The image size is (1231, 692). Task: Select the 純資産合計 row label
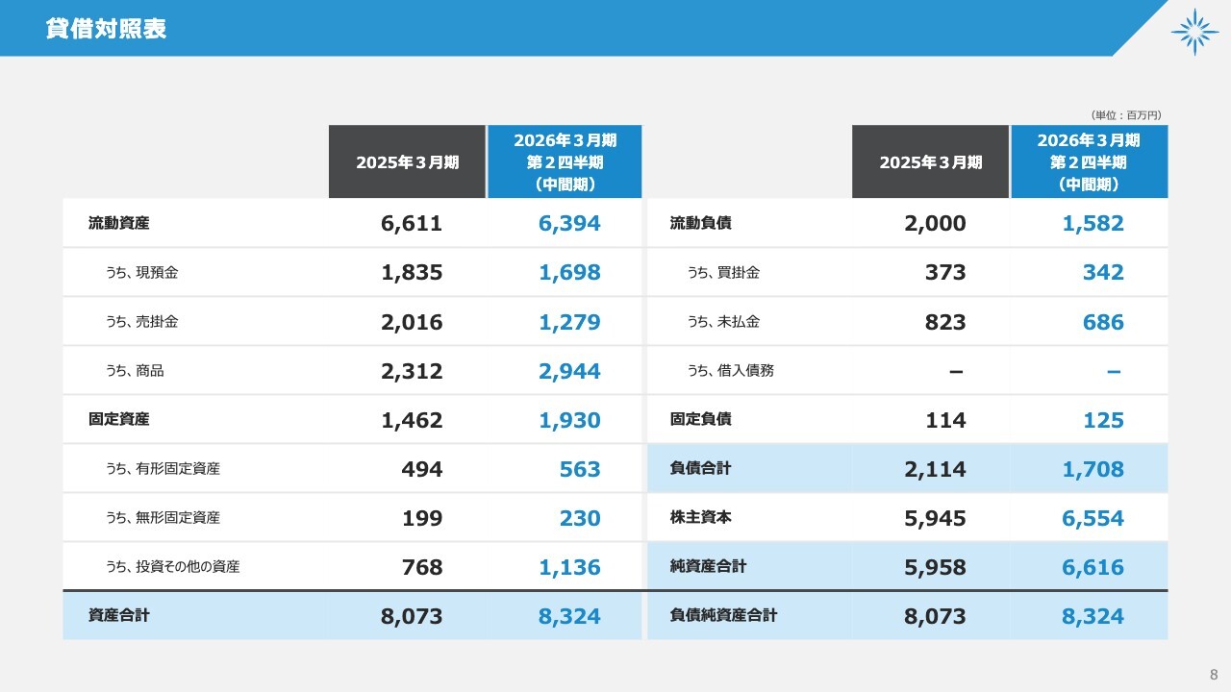(x=708, y=567)
